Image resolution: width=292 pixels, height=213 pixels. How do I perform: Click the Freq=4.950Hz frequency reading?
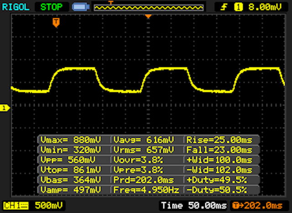pyautogui.click(x=146, y=190)
